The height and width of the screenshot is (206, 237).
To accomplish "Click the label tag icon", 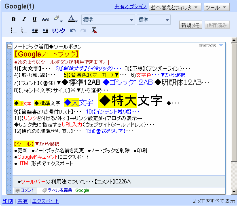I will coord(44,190).
